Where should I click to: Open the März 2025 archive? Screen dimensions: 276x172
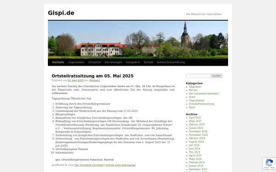pyautogui.click(x=195, y=121)
